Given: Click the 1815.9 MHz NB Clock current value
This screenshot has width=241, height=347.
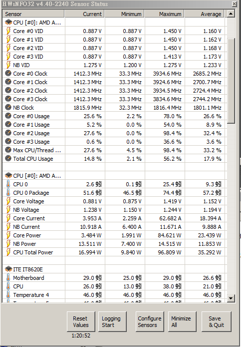Looking at the screenshot, I should (87, 108).
